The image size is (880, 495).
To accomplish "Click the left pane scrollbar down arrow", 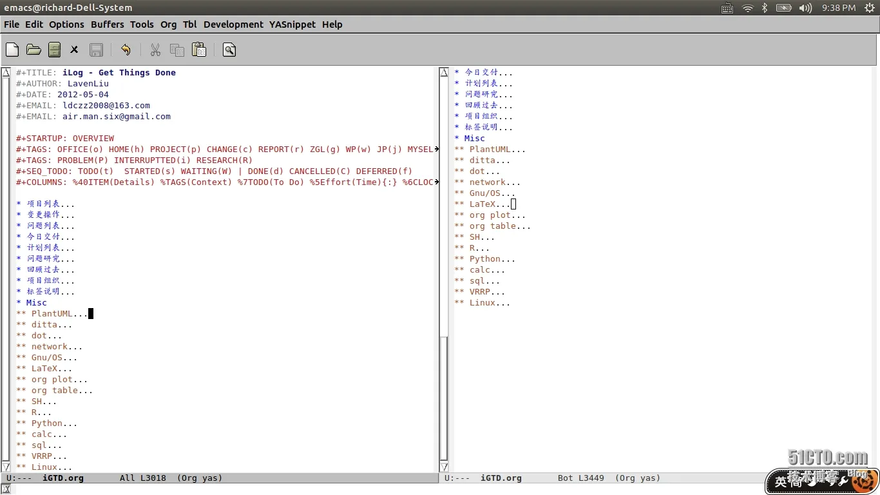I will pyautogui.click(x=6, y=467).
